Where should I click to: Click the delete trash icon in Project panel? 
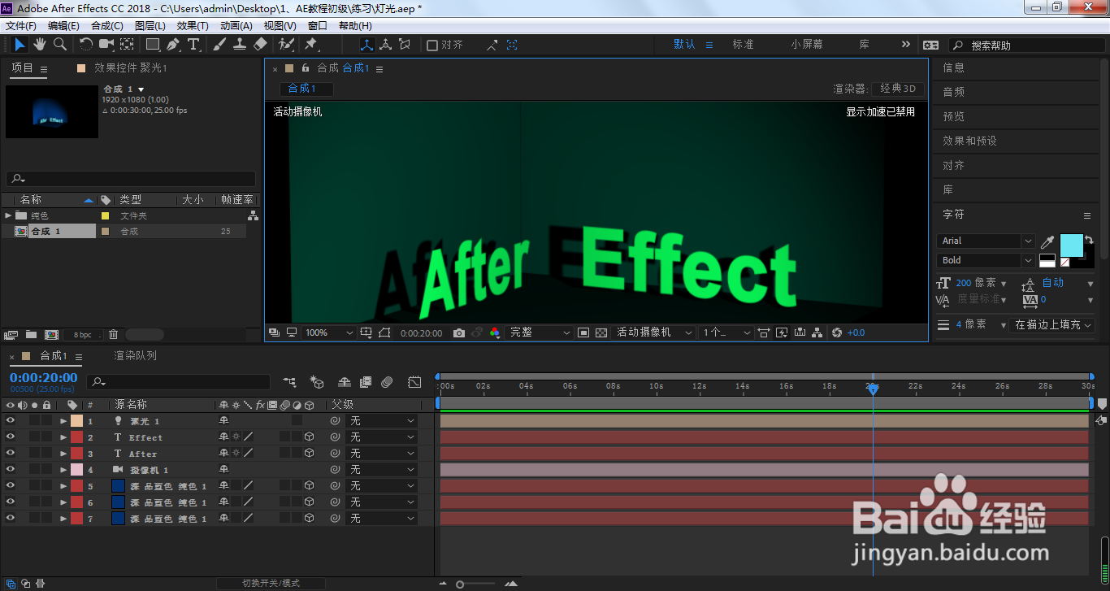point(113,334)
